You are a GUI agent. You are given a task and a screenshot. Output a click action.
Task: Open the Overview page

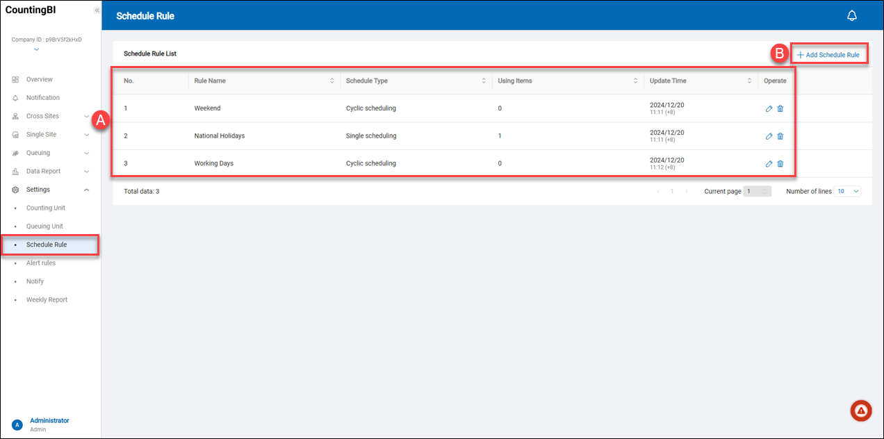[x=39, y=79]
